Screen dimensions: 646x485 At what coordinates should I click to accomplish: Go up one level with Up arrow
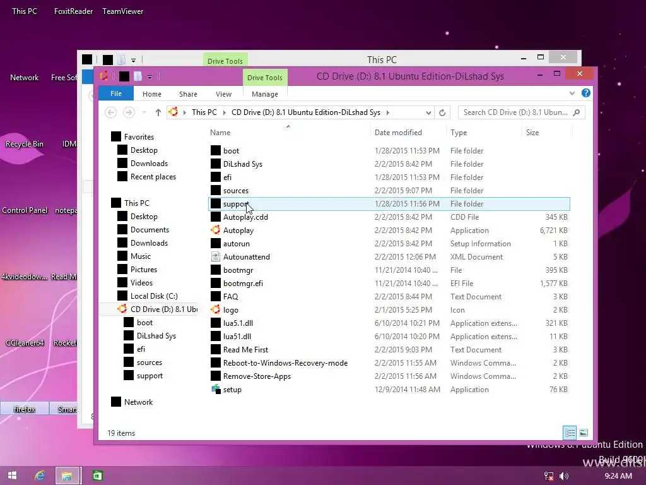click(x=158, y=112)
